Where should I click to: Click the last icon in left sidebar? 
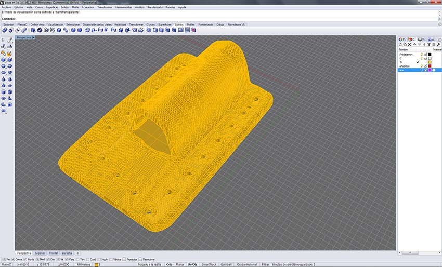pos(4,111)
